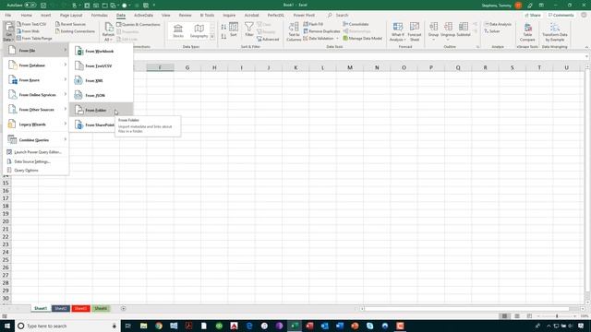Choose From JSON in submenu
Screen dimensions: 591x332
click(x=101, y=95)
